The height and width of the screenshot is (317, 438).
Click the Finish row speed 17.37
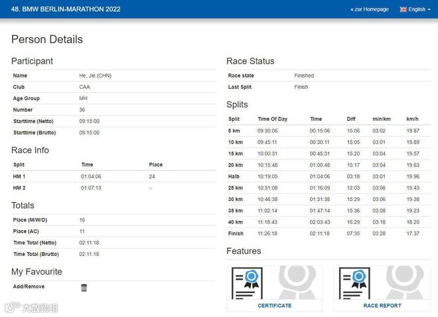(413, 233)
